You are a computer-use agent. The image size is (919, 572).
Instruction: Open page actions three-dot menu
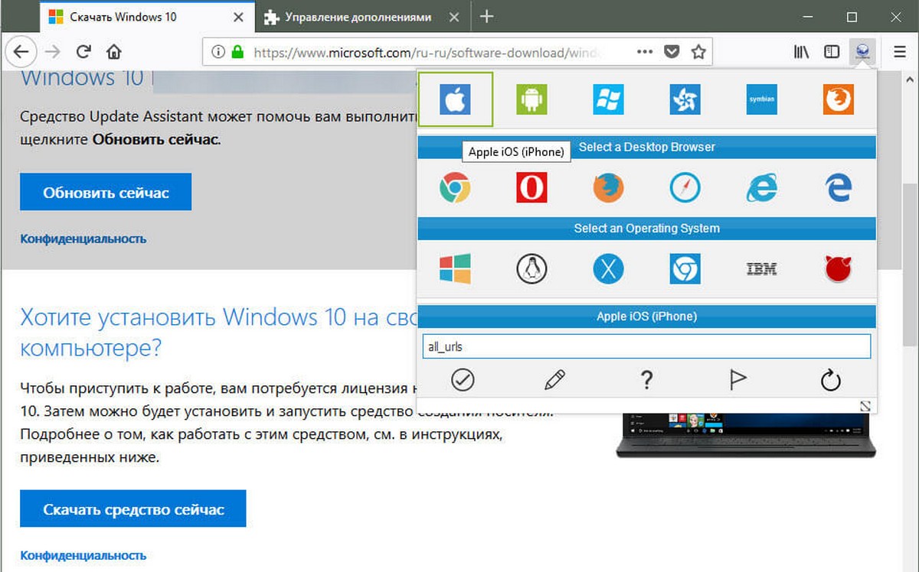(x=645, y=52)
